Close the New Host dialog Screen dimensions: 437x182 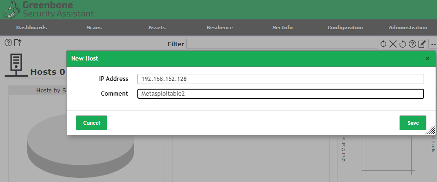coord(428,59)
